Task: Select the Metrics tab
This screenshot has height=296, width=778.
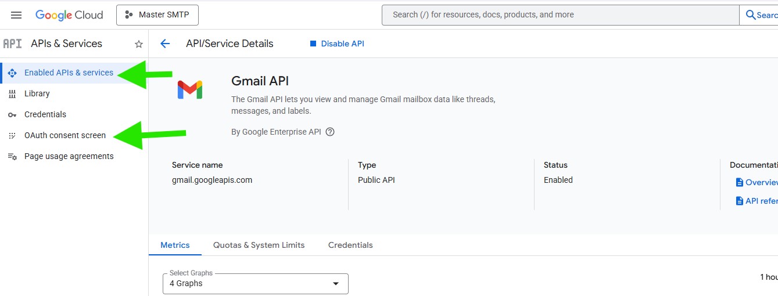Action: pyautogui.click(x=175, y=245)
